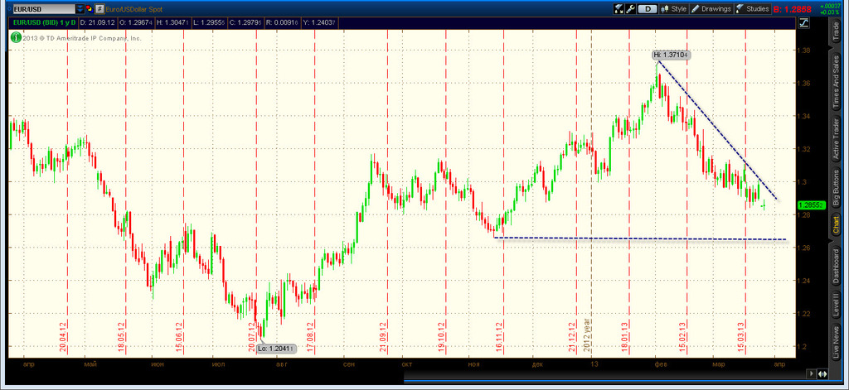The width and height of the screenshot is (849, 390).
Task: Click the green 1.2855 current price label
Action: (x=812, y=205)
